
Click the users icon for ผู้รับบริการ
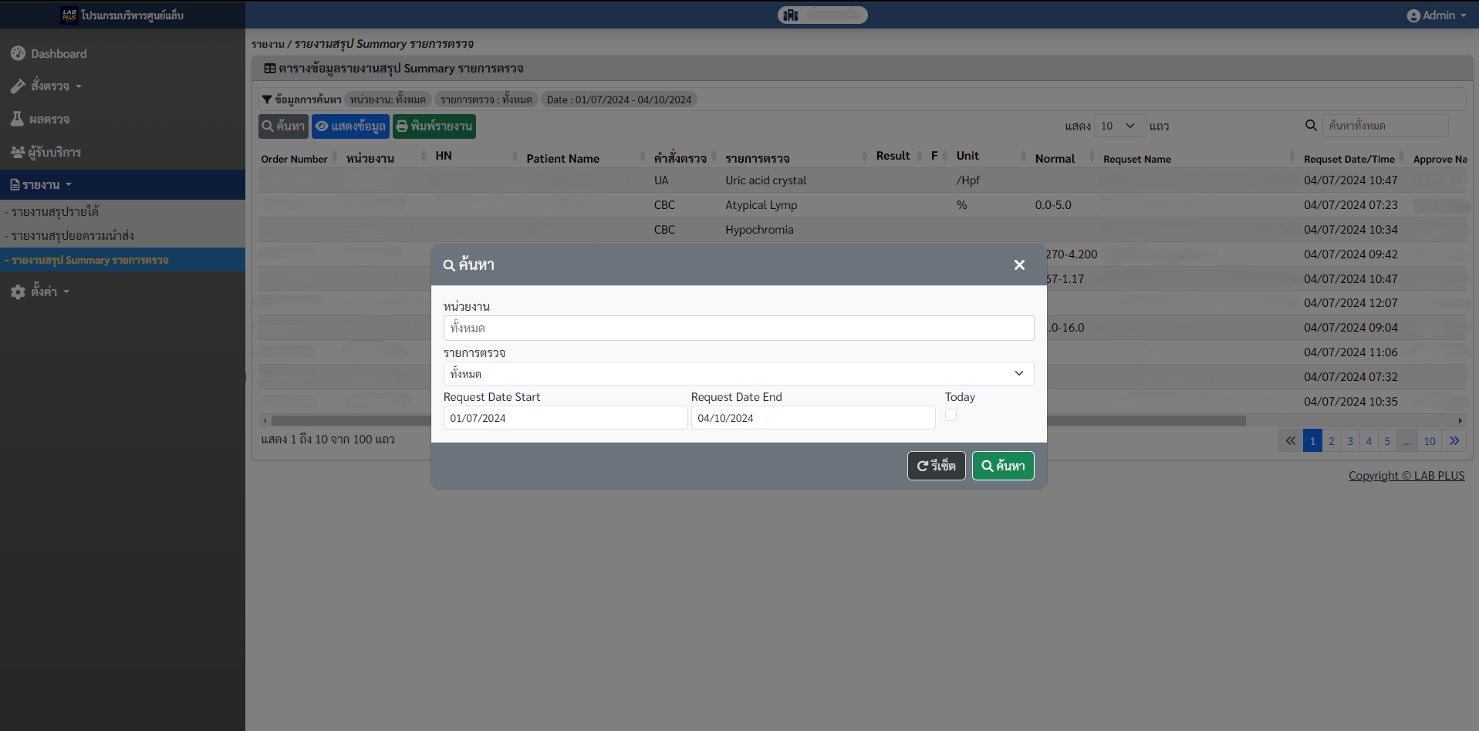(x=17, y=152)
